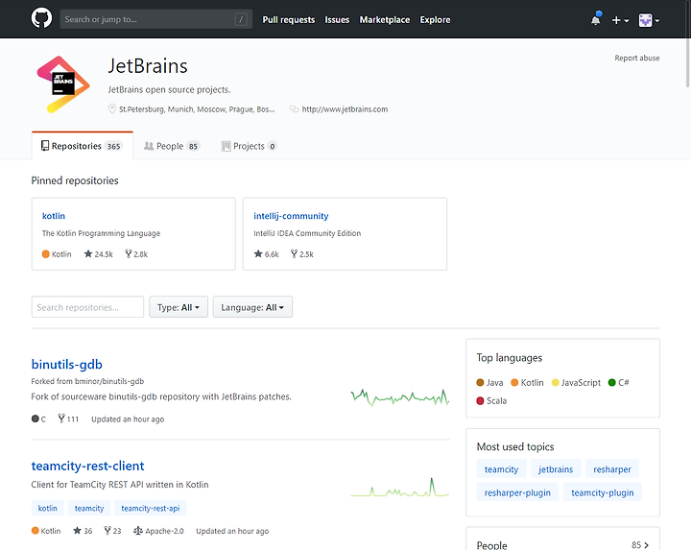Click the resharper tag in Most used topics
This screenshot has height=550, width=691.
click(x=612, y=469)
